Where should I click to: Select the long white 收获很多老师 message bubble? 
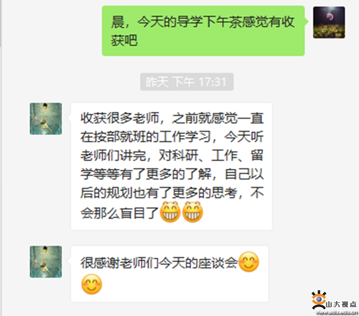pyautogui.click(x=172, y=166)
